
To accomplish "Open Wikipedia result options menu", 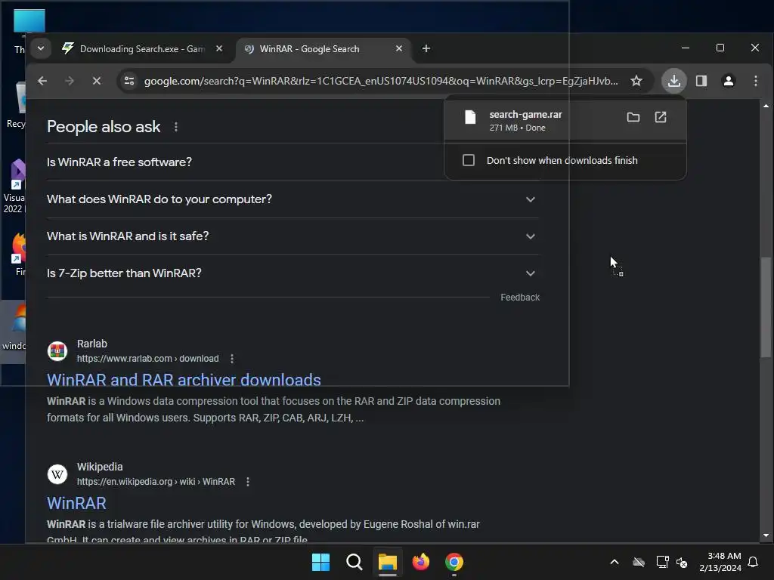I will coord(248,482).
